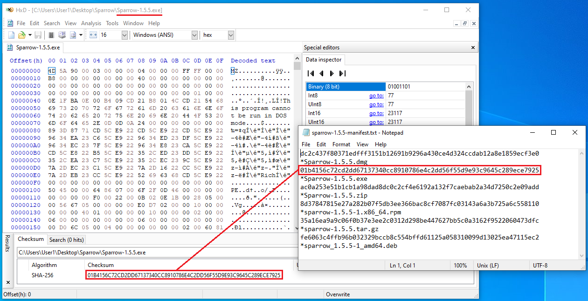The width and height of the screenshot is (588, 301).
Task: Click the Offset(h) column header
Action: tap(26, 61)
